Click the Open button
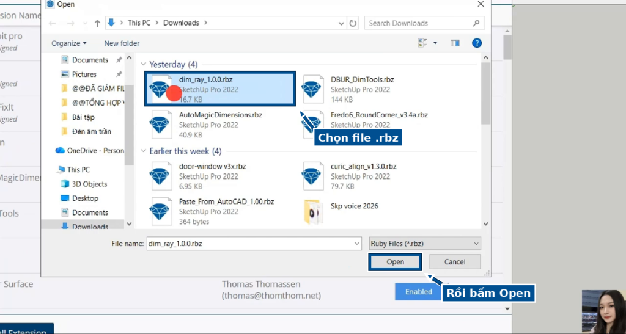Image resolution: width=626 pixels, height=334 pixels. (395, 262)
